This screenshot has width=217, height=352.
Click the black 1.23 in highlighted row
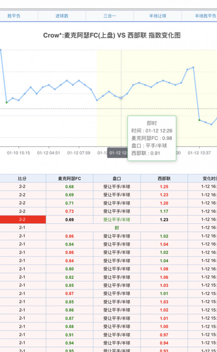(164, 220)
